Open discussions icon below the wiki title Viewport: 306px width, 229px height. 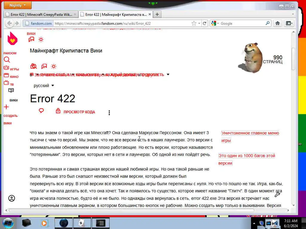point(44,66)
